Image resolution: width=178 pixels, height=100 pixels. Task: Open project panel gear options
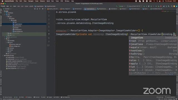pyautogui.click(x=43, y=9)
